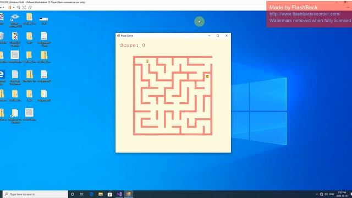Close the Maze Game window
The width and height of the screenshot is (352, 198).
click(x=227, y=36)
